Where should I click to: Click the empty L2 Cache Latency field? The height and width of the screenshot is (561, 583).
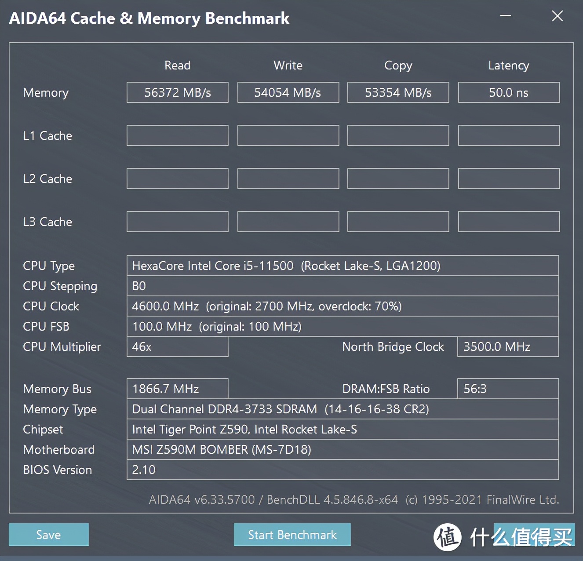pos(509,178)
